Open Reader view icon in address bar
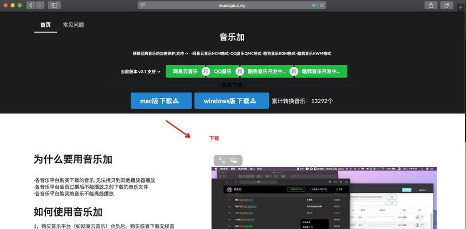 coord(143,5)
